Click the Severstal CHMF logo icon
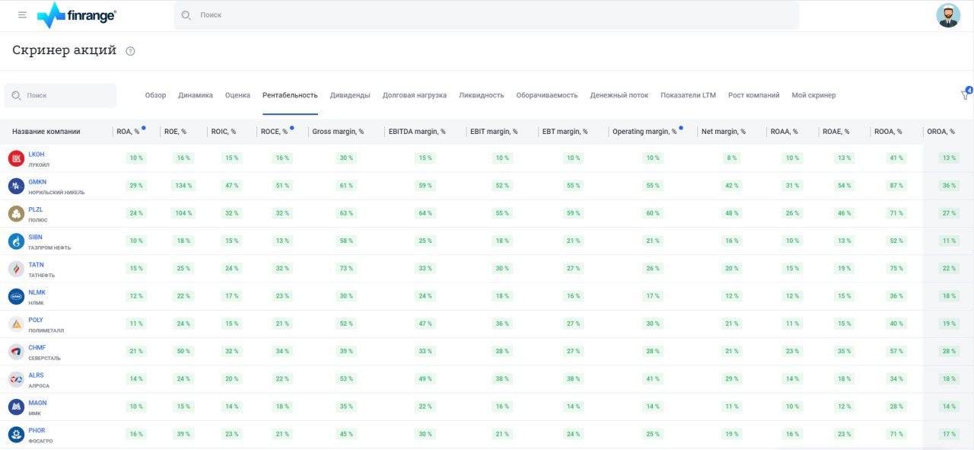974x450 pixels. pos(16,352)
